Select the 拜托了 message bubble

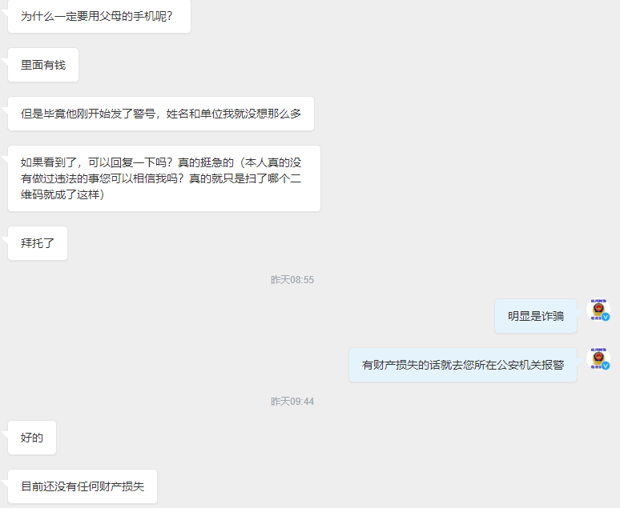[x=38, y=243]
